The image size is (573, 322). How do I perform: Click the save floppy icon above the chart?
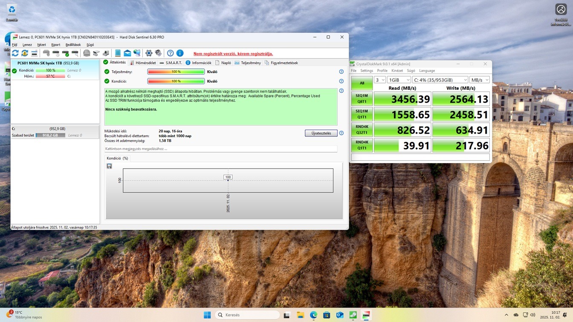(x=109, y=166)
